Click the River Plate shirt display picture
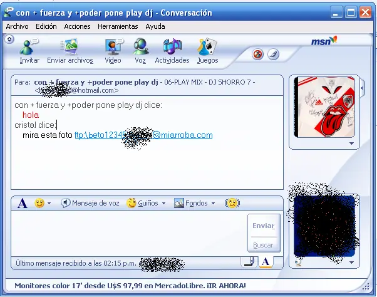 click(x=324, y=107)
